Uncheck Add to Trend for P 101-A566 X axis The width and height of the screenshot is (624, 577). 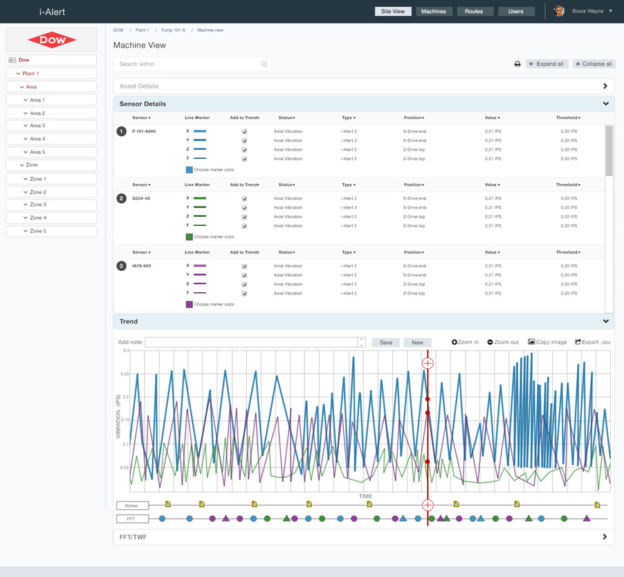click(244, 131)
